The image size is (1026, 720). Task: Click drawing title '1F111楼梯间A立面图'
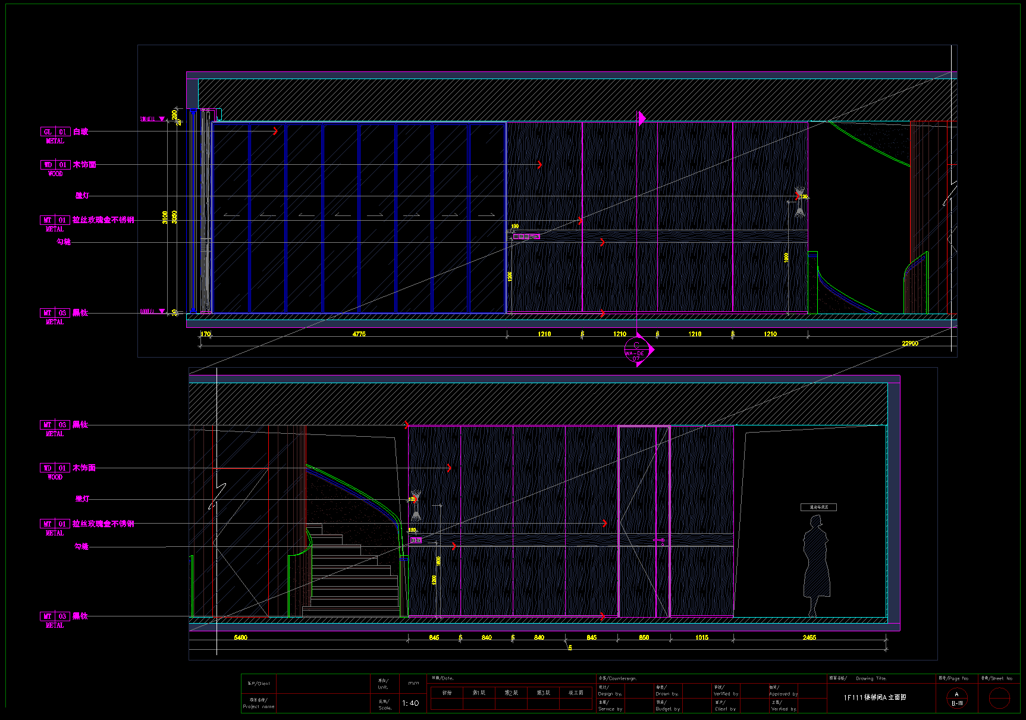[x=875, y=697]
